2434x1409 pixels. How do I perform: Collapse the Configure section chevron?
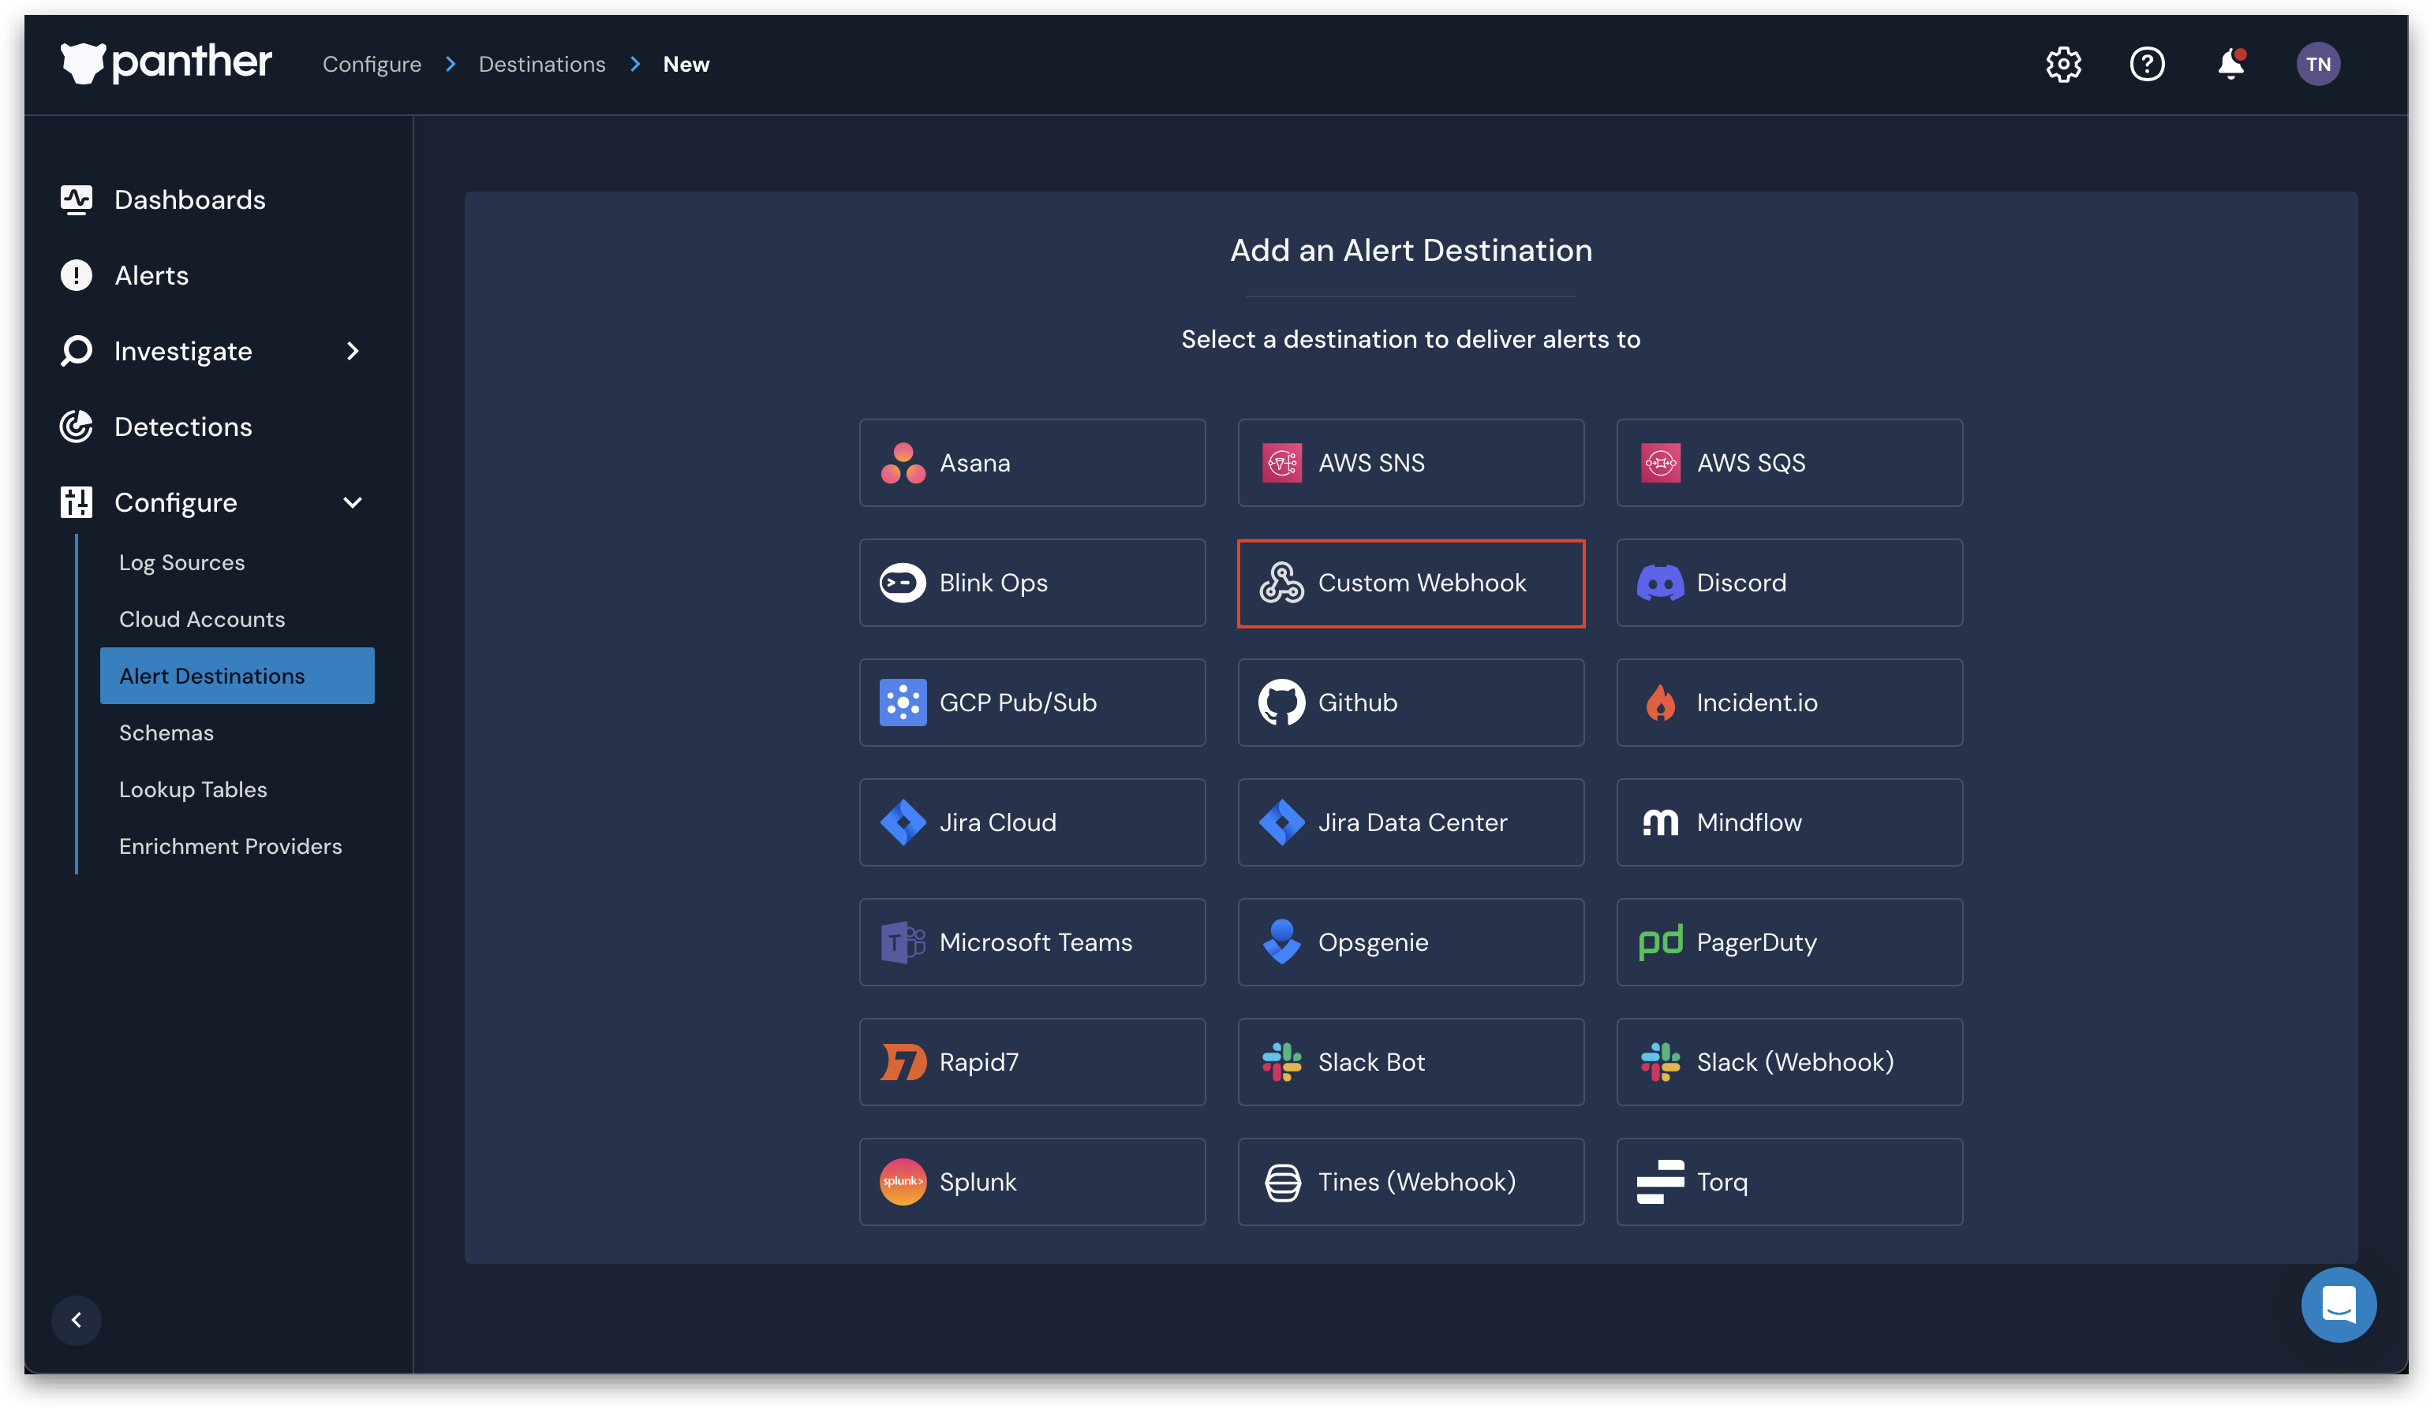[x=353, y=503]
